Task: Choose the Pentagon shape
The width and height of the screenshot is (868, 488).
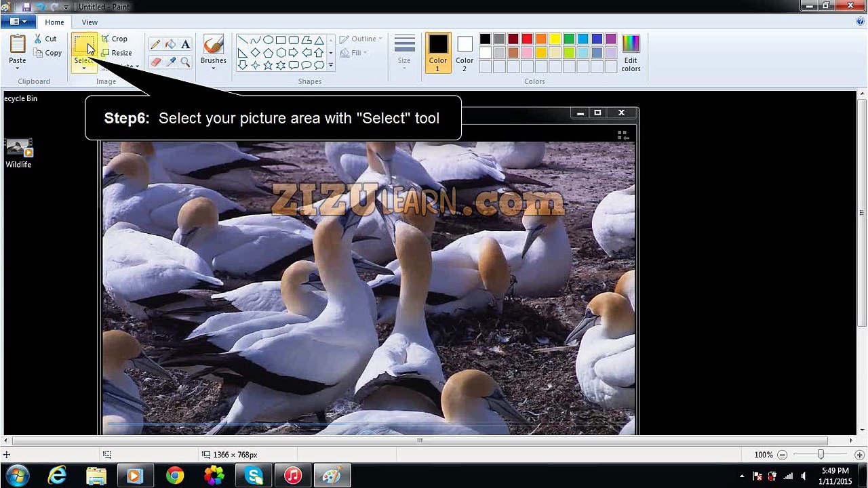Action: click(268, 53)
